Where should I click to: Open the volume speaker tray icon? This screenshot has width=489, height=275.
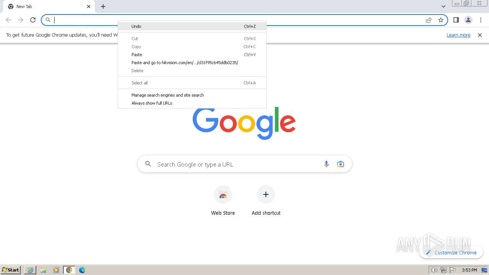pyautogui.click(x=434, y=270)
